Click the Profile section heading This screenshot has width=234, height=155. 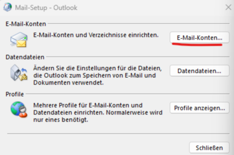tap(15, 94)
